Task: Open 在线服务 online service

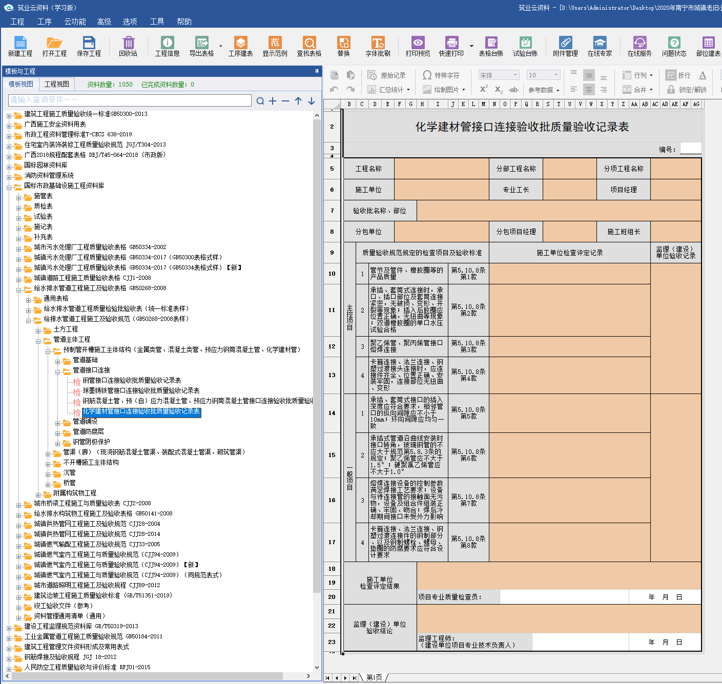Action: [640, 46]
